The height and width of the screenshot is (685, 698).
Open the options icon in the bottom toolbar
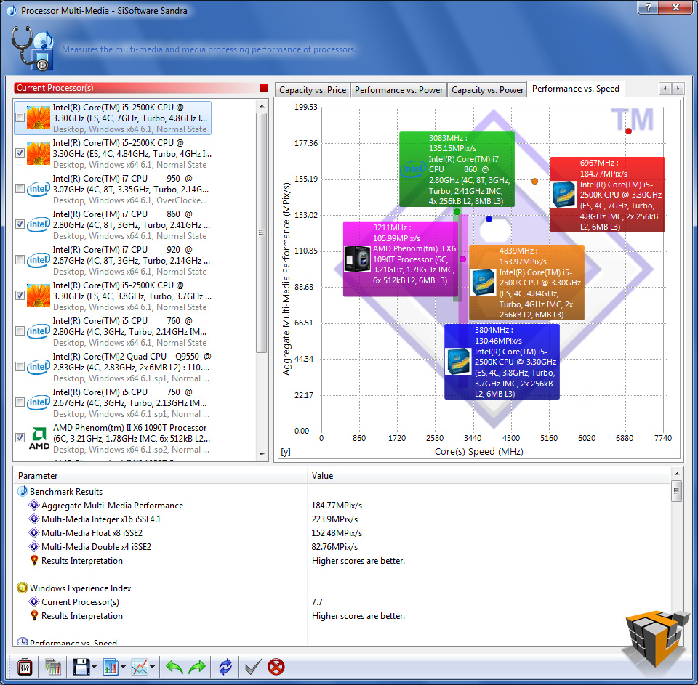point(25,667)
